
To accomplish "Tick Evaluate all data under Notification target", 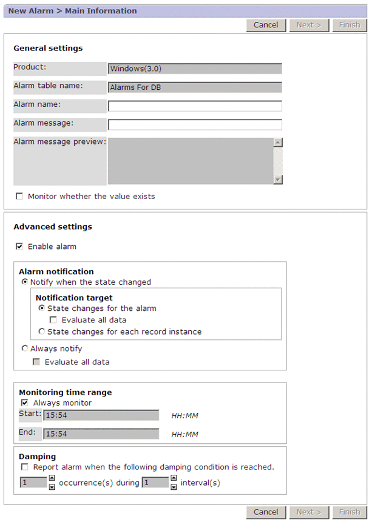I will [53, 320].
